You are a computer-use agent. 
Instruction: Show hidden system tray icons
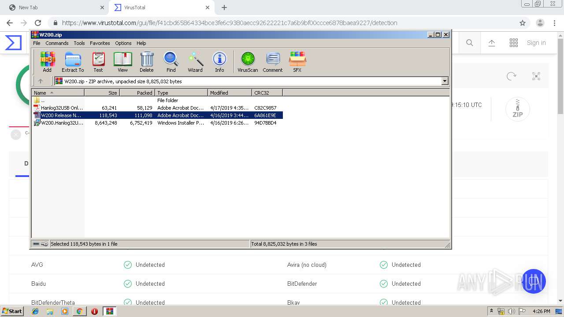click(491, 311)
